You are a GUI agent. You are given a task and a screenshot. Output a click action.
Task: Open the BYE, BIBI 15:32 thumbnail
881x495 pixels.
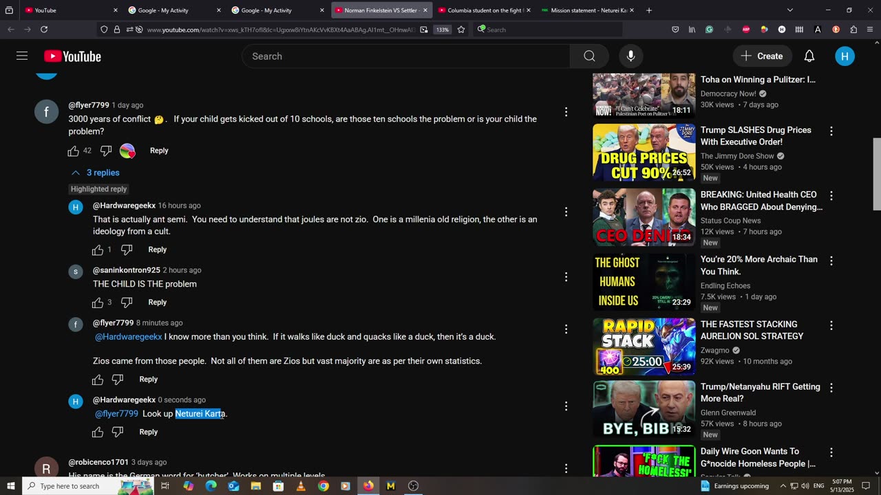point(644,410)
